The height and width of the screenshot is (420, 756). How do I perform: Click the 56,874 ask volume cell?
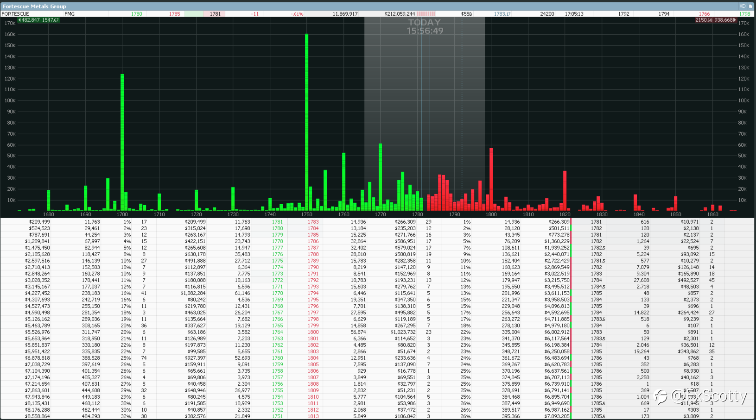358,332
